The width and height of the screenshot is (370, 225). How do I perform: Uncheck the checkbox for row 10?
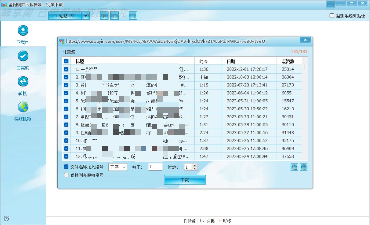pyautogui.click(x=66, y=140)
